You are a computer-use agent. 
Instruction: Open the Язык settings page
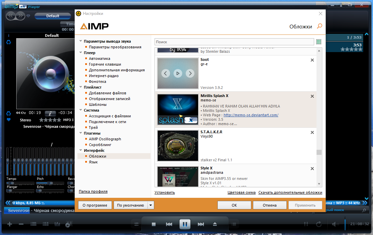[93, 162]
